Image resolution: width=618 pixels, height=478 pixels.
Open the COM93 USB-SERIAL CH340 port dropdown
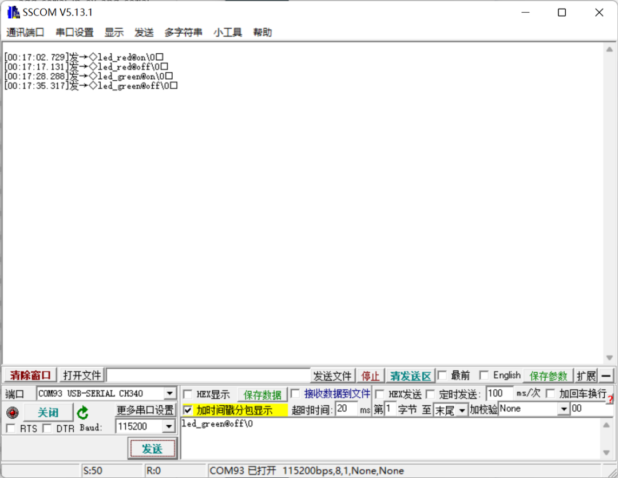171,393
